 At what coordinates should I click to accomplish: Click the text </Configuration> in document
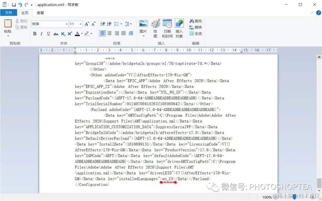(92, 185)
